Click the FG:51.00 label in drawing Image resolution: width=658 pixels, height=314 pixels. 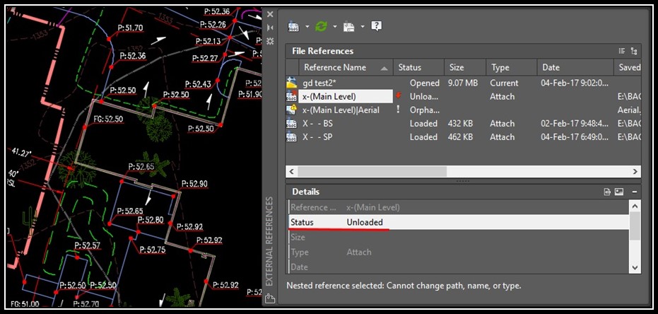click(25, 303)
